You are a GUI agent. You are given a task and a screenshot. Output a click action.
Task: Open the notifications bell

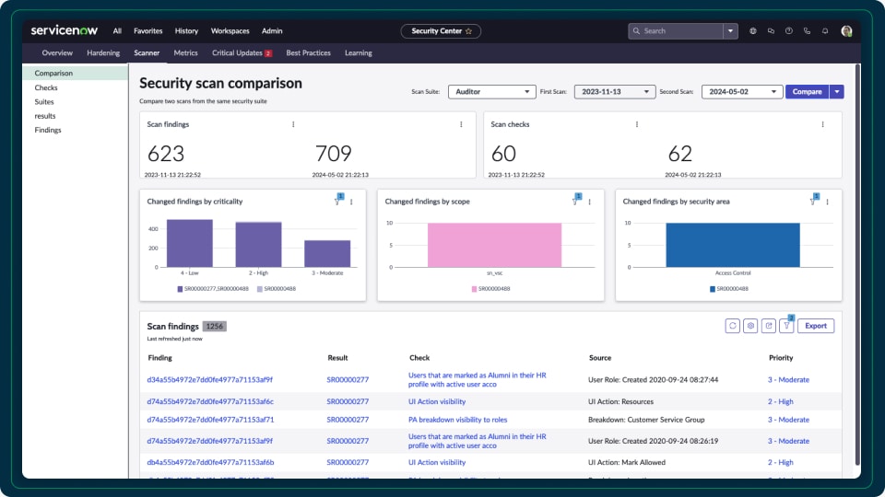tap(825, 30)
